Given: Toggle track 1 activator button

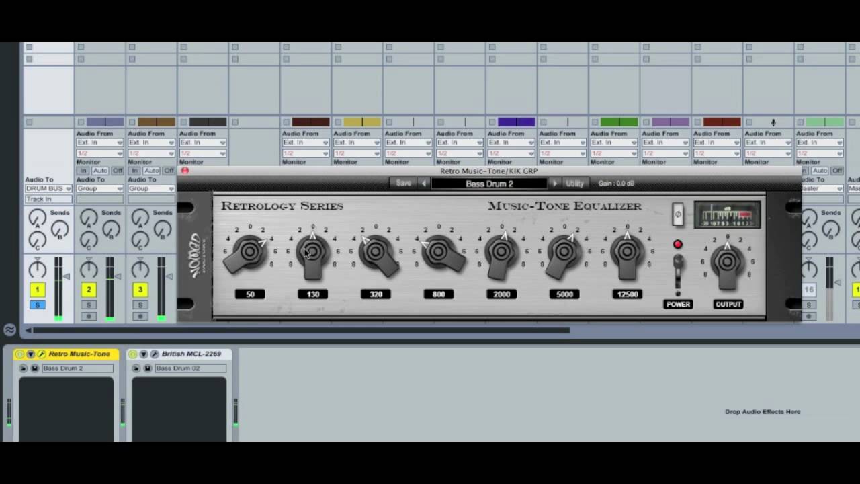Looking at the screenshot, I should [x=38, y=290].
